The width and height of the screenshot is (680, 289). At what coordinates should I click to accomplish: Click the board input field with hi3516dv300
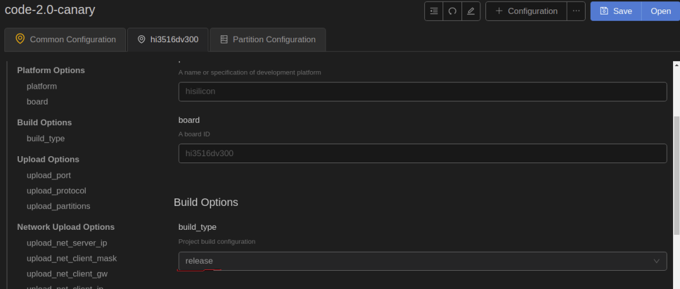422,153
